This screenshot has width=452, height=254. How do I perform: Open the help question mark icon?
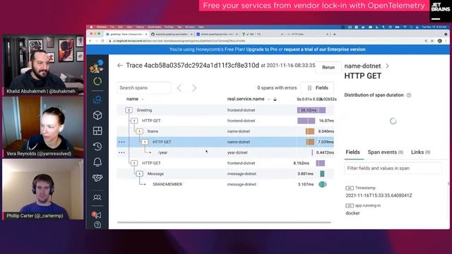click(x=97, y=224)
